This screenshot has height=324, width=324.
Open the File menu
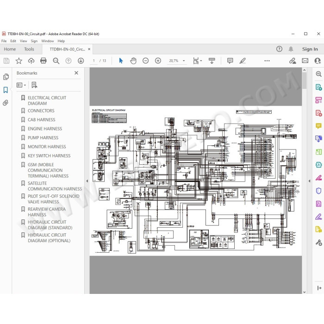click(x=4, y=41)
